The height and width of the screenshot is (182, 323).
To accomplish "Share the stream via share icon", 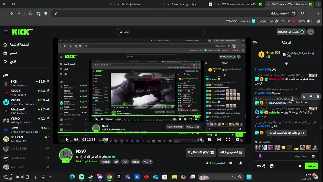I will (231, 163).
